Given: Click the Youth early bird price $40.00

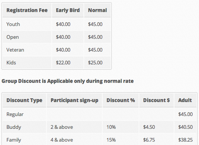Looking at the screenshot, I should (x=63, y=24).
